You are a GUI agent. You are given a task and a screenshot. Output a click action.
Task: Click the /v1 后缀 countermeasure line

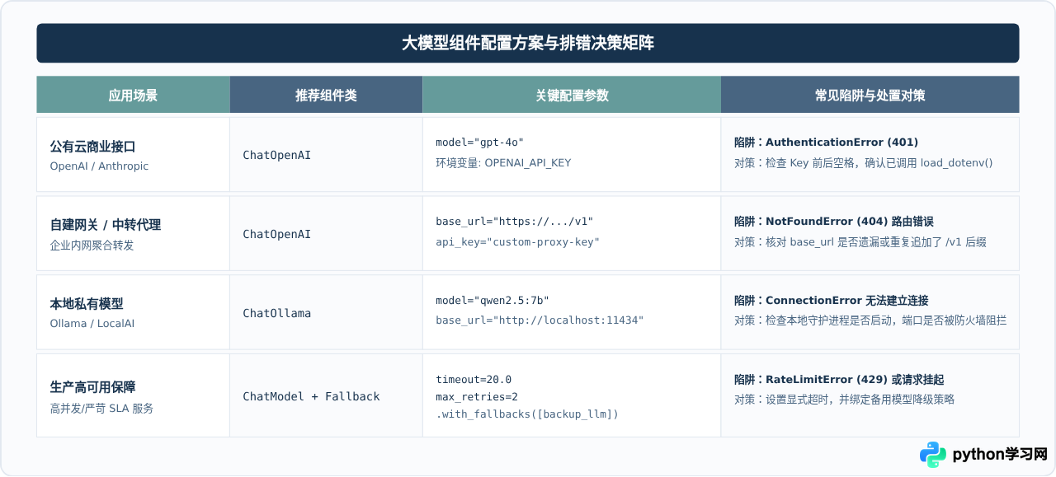pos(860,241)
